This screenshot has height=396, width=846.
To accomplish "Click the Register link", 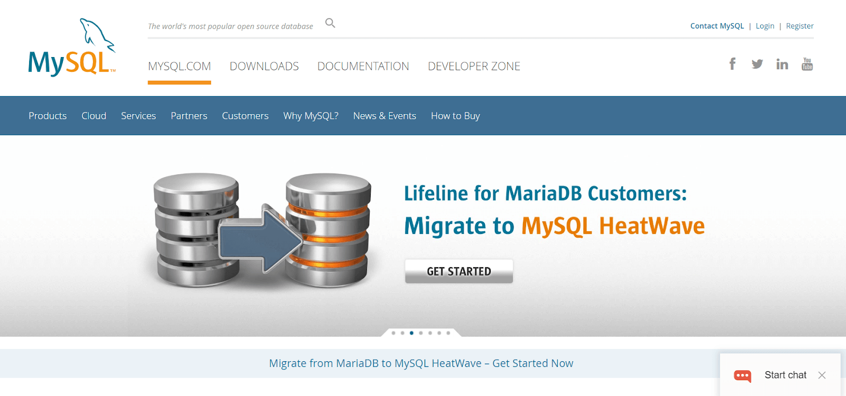I will [800, 26].
